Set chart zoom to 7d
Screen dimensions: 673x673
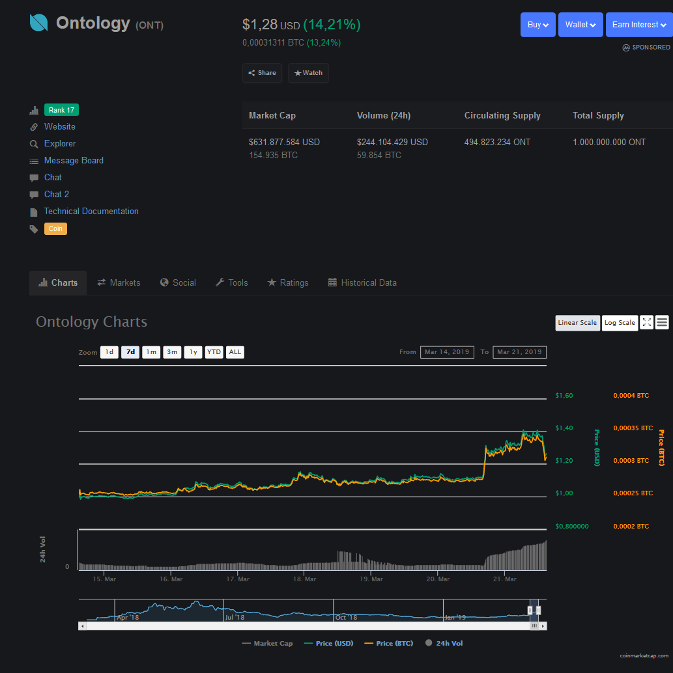coord(130,352)
